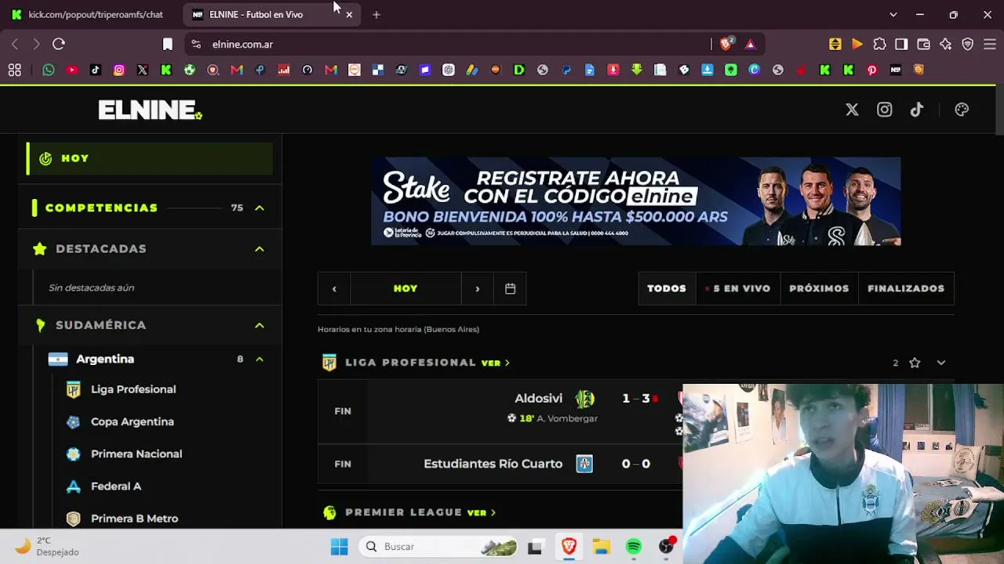Collapse the Liga Profesional match list
Viewport: 1004px width, 564px height.
click(941, 363)
